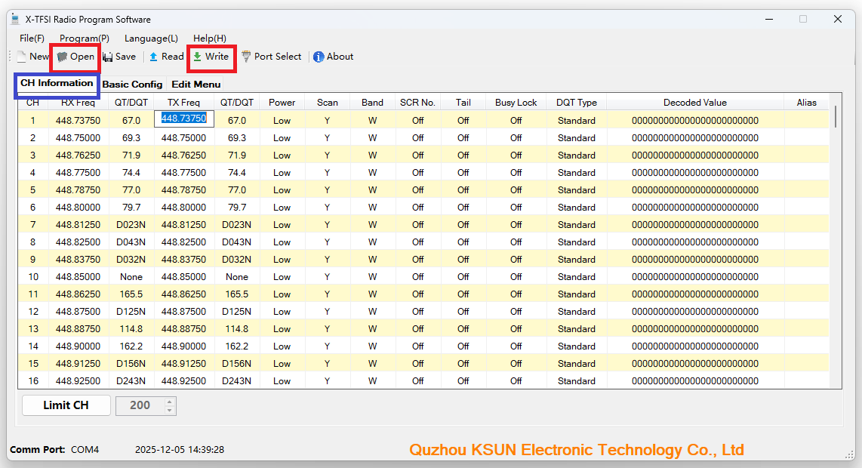The height and width of the screenshot is (468, 862).
Task: Open Port Select from the toolbar
Action: pyautogui.click(x=272, y=57)
